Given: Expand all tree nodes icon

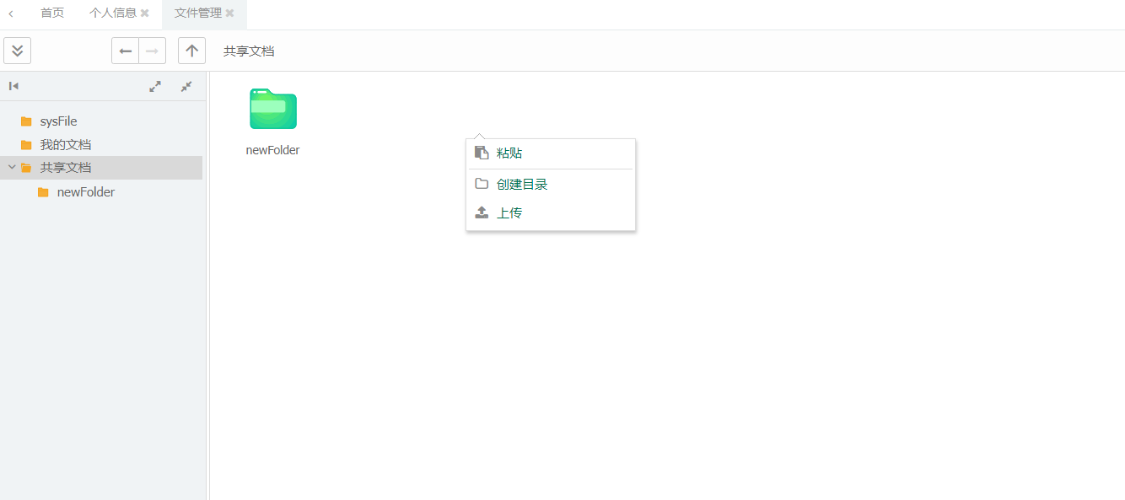Looking at the screenshot, I should click(155, 86).
